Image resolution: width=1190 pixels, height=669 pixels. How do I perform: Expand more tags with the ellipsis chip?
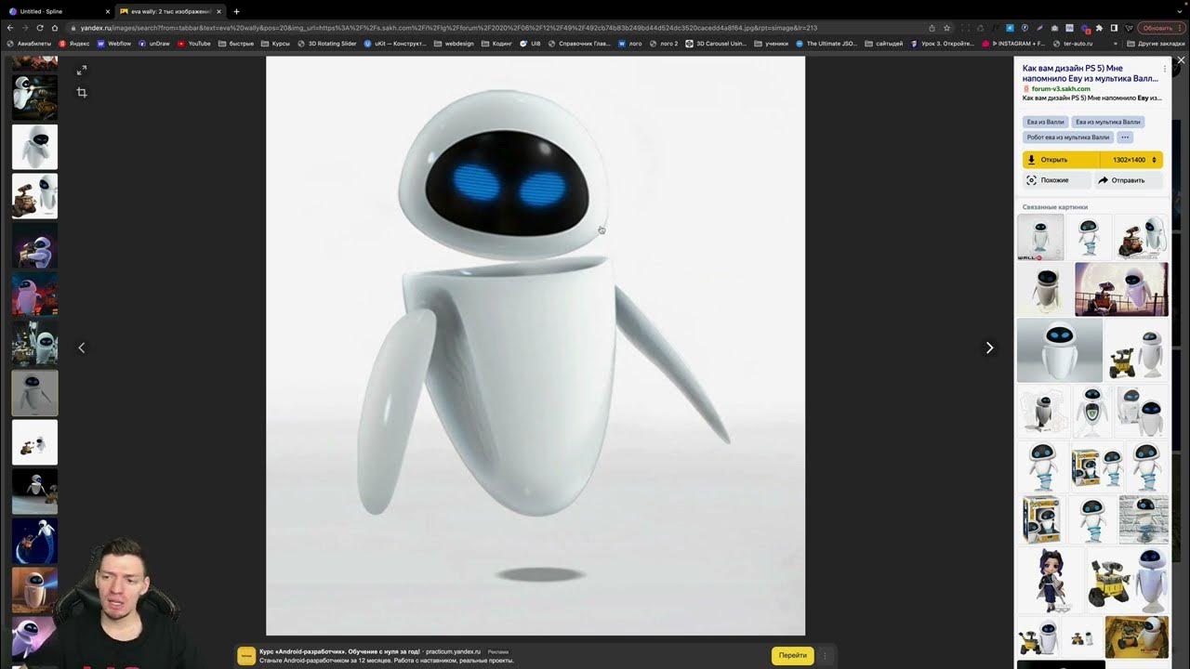click(1125, 138)
